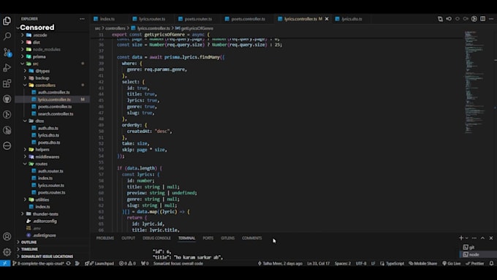This screenshot has width=497, height=280.
Task: Add a new terminal with plus icon
Action: coord(461,238)
